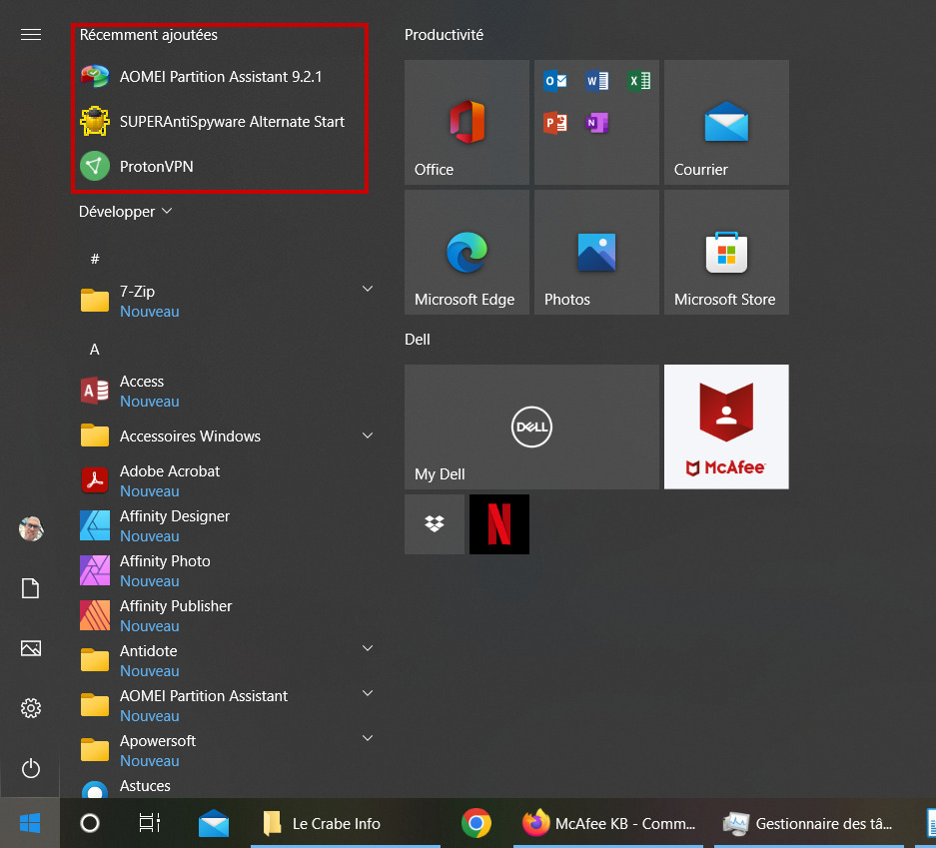This screenshot has width=936, height=848.
Task: Select the Productivité group header
Action: tap(444, 35)
